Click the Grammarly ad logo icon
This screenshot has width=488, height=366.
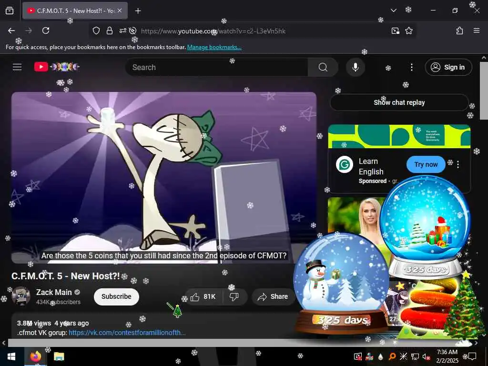[345, 164]
